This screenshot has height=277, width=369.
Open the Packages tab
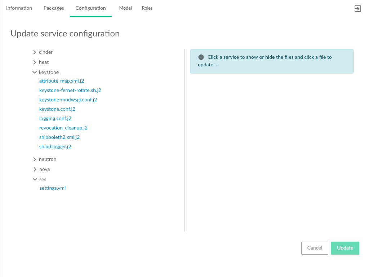(54, 8)
